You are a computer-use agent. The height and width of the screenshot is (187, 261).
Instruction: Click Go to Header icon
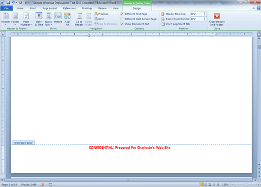(79, 19)
